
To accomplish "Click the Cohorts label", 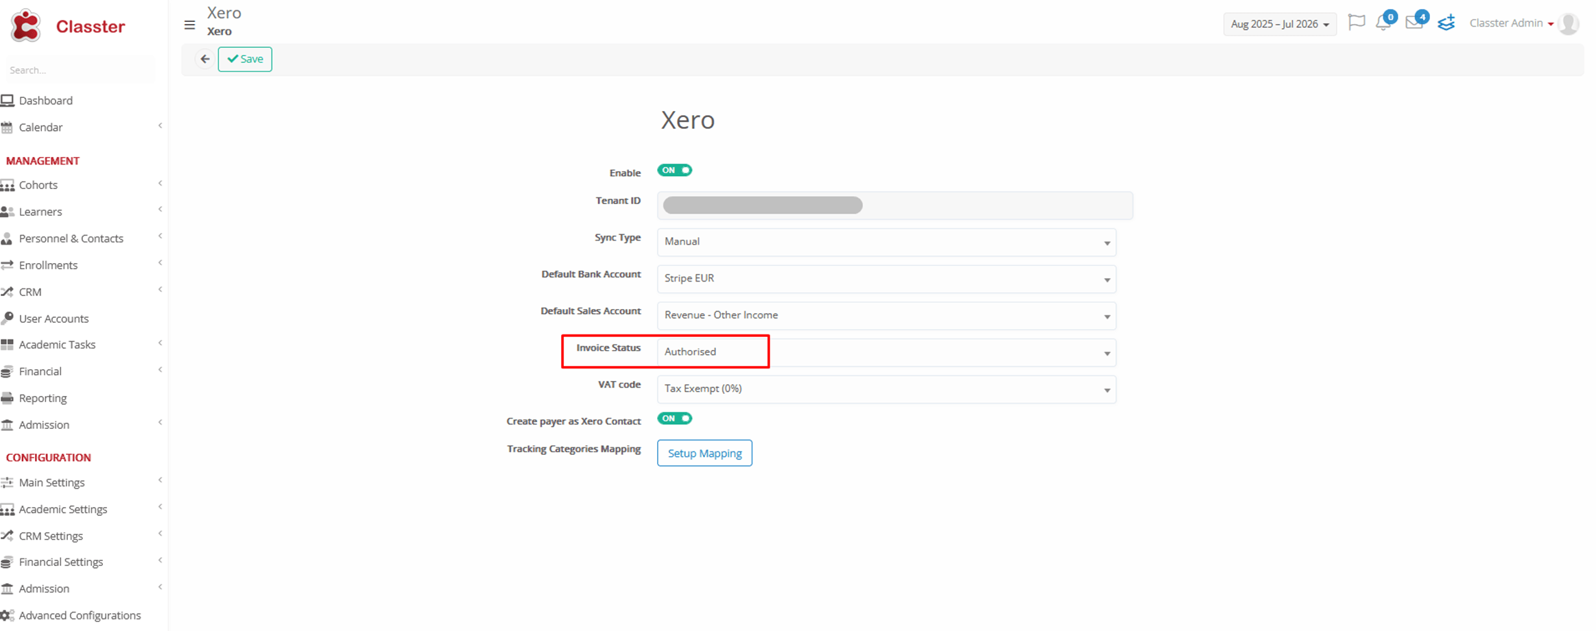I will point(38,185).
